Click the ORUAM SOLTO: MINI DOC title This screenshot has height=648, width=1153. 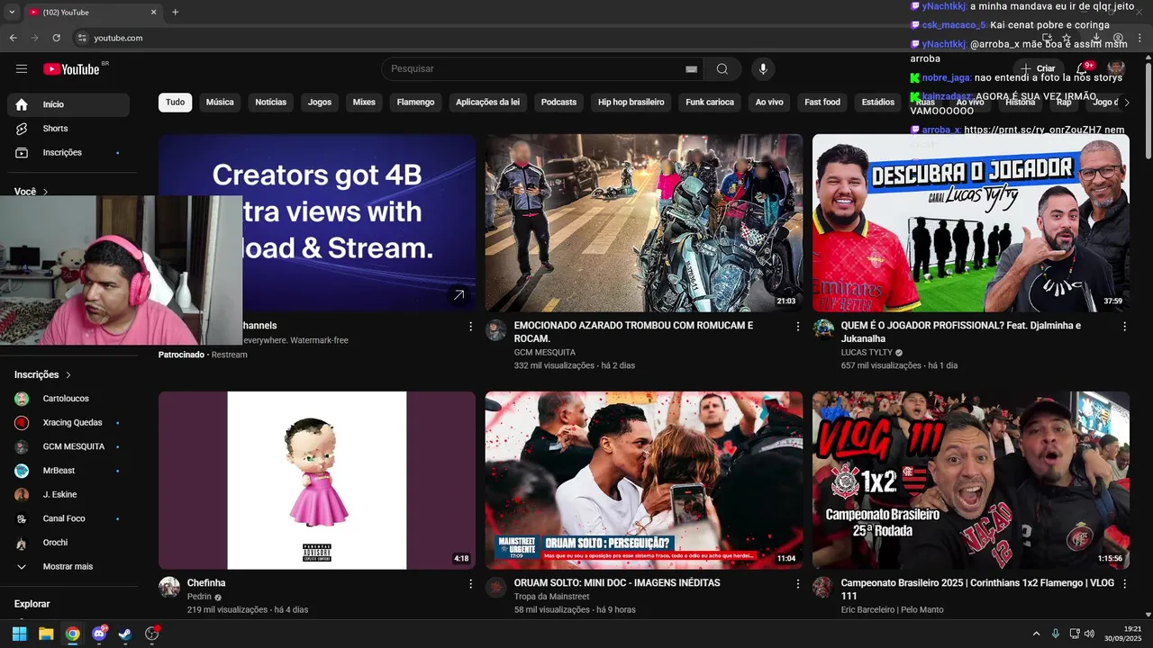tap(617, 583)
